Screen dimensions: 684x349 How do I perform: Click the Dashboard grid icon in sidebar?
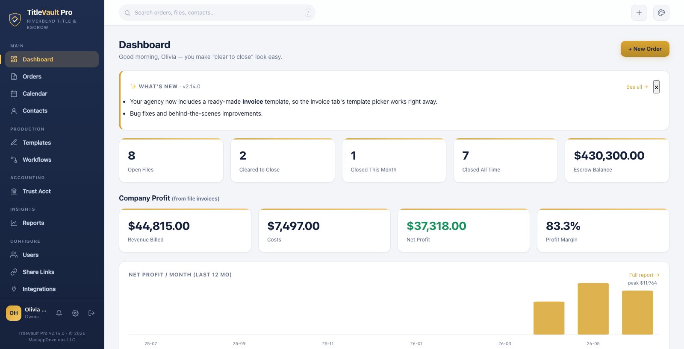pyautogui.click(x=14, y=59)
